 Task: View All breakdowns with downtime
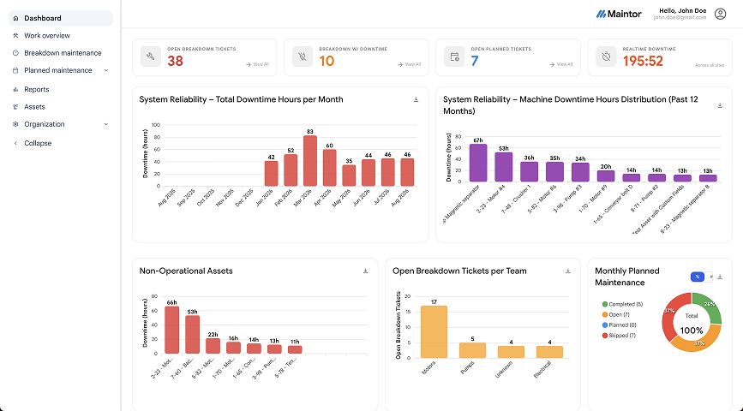click(409, 64)
